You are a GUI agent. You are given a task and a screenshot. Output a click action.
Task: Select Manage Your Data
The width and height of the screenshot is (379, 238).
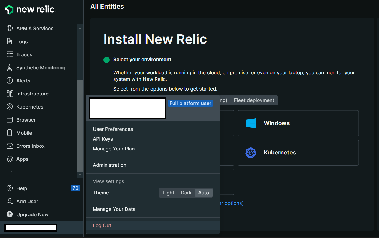click(x=114, y=209)
